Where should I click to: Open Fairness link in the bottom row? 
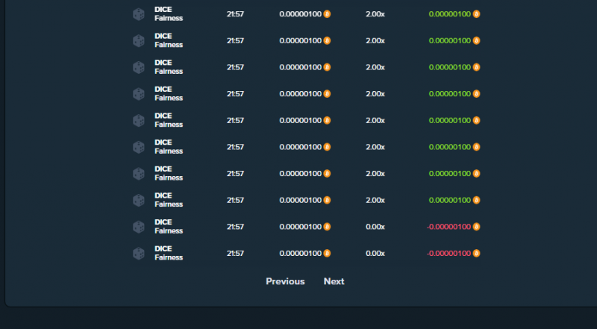169,257
